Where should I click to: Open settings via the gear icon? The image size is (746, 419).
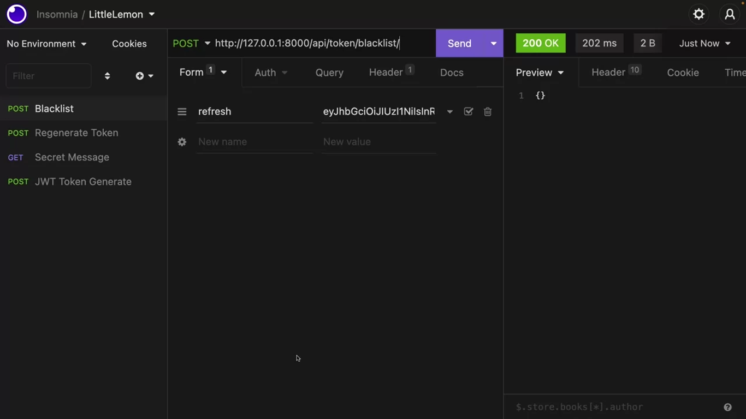coord(699,14)
